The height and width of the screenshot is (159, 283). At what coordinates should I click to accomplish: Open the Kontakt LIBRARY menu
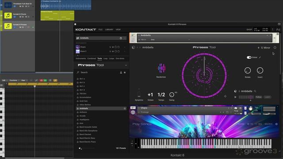coord(109,30)
